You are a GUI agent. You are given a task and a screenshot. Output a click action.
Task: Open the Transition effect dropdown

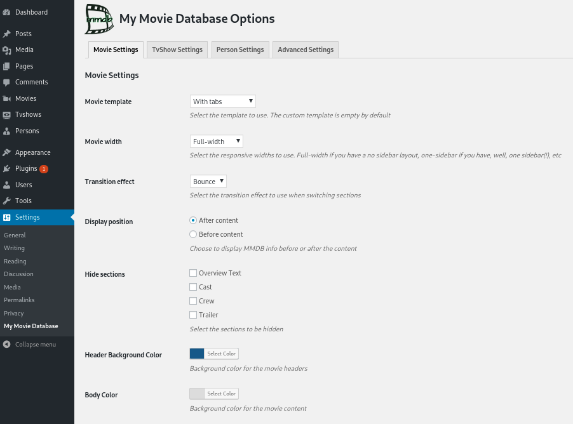point(208,182)
